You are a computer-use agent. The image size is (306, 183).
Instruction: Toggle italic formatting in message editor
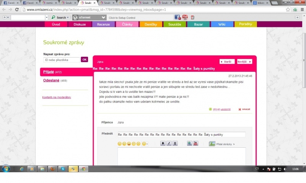point(169,143)
